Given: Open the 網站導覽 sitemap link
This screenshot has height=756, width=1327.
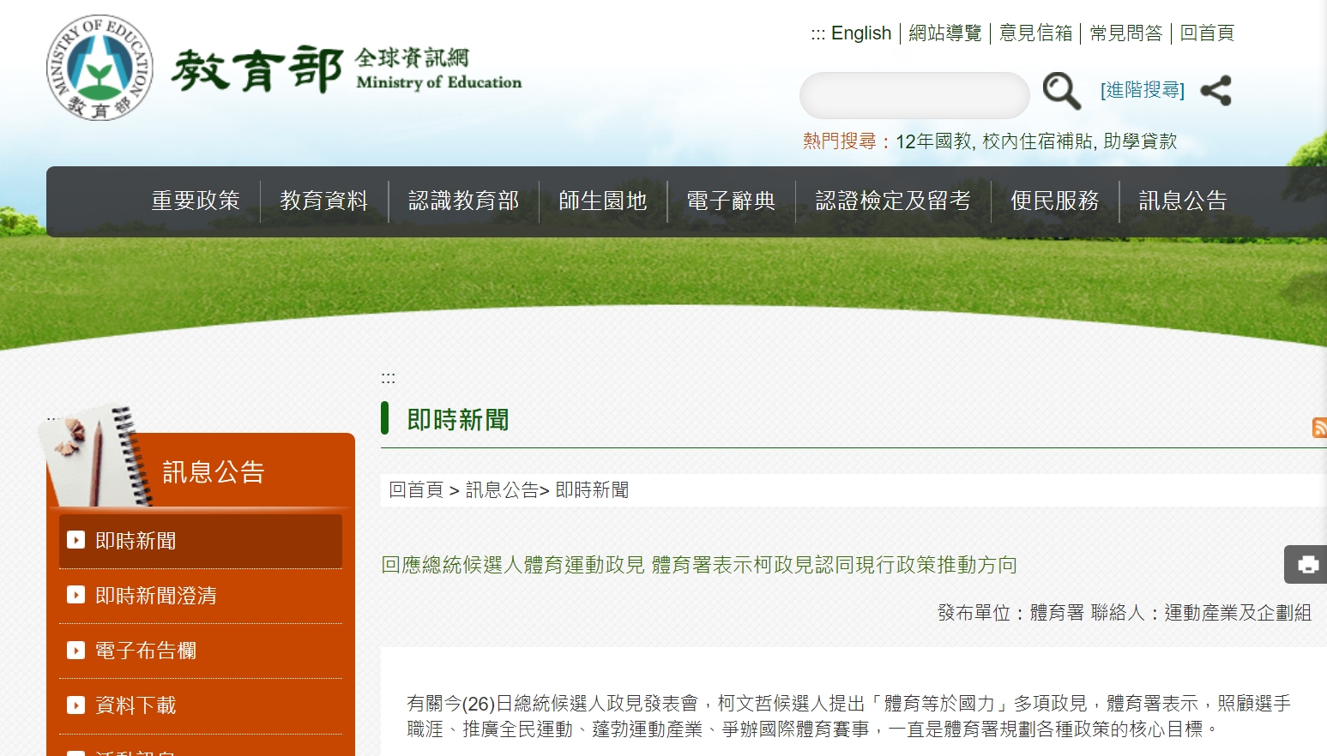Looking at the screenshot, I should (944, 33).
